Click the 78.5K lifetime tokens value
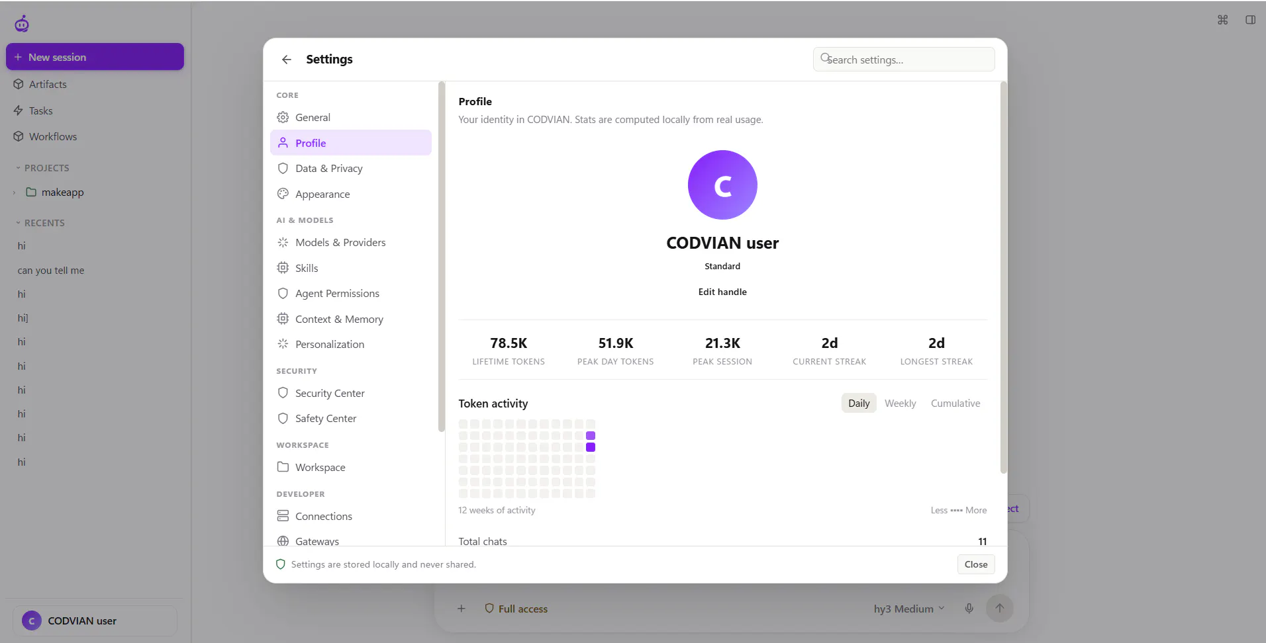Image resolution: width=1266 pixels, height=643 pixels. point(509,343)
